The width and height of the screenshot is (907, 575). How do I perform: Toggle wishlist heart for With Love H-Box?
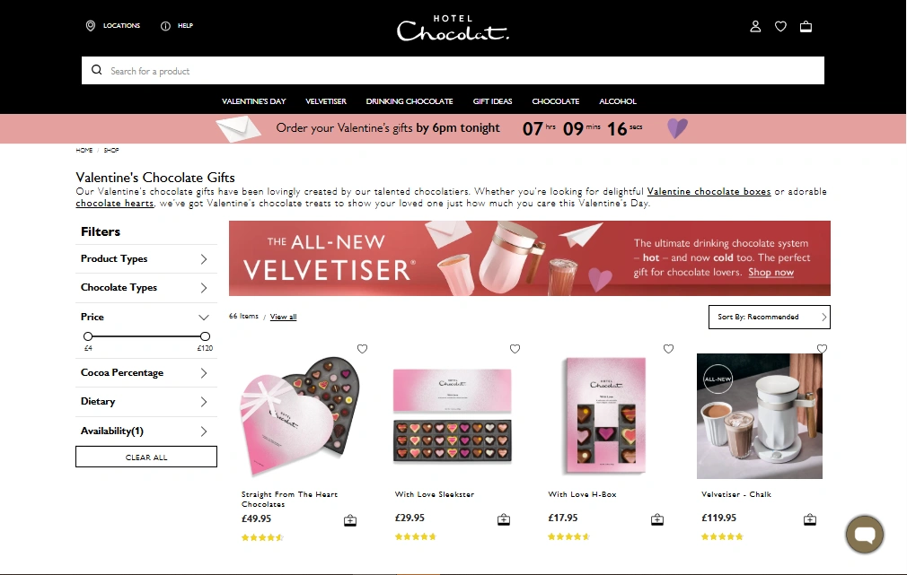click(x=669, y=349)
